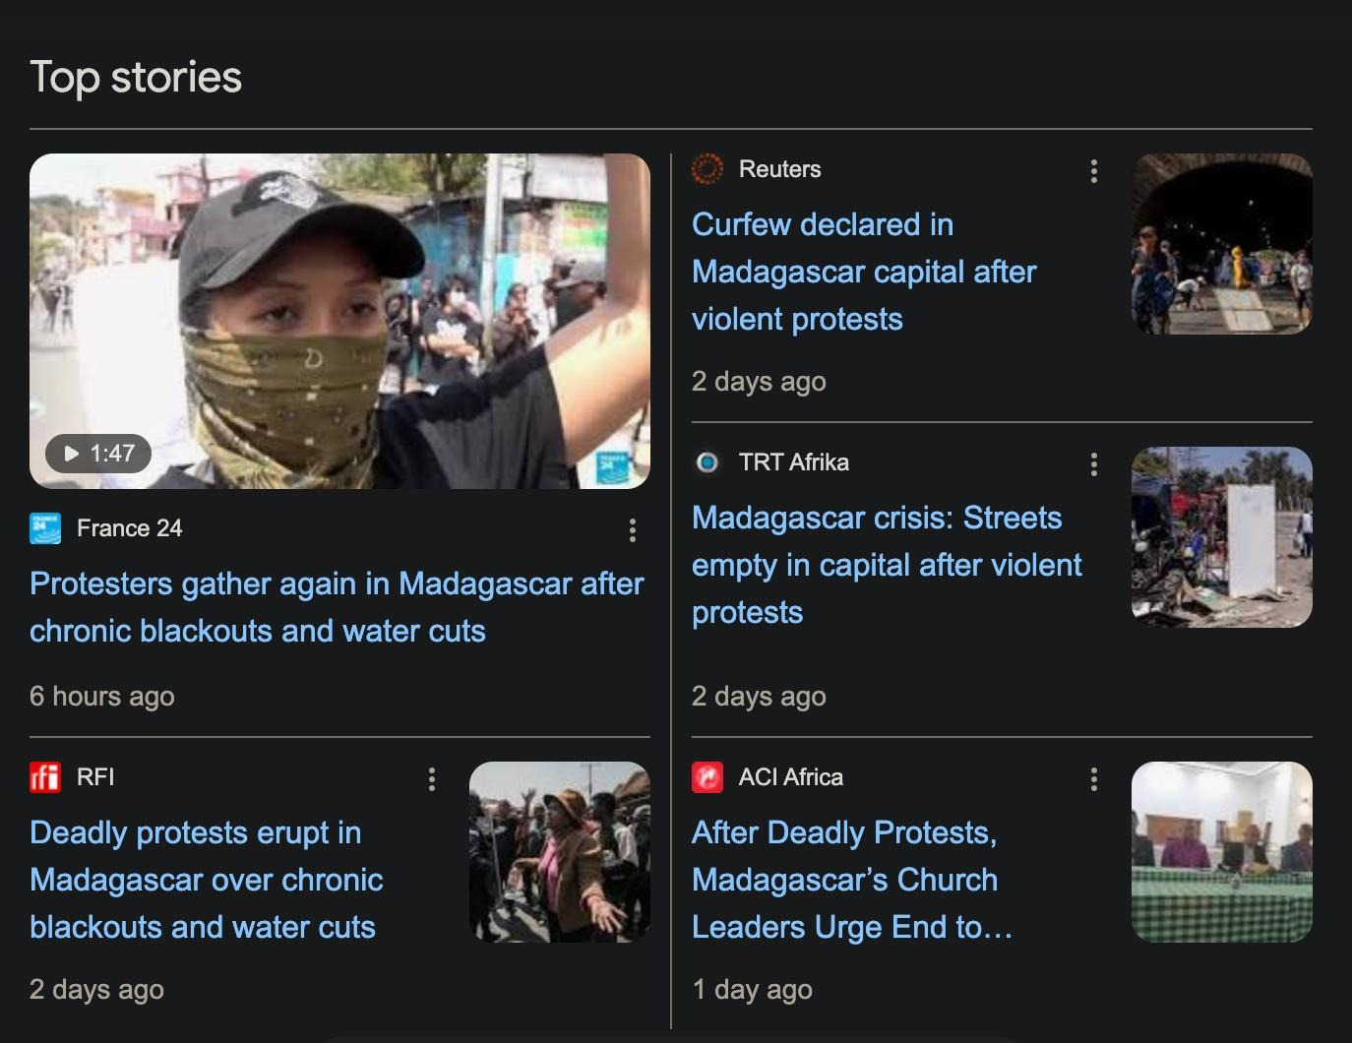
Task: Click the ACI Africa church leaders thumbnail
Action: [x=1222, y=852]
